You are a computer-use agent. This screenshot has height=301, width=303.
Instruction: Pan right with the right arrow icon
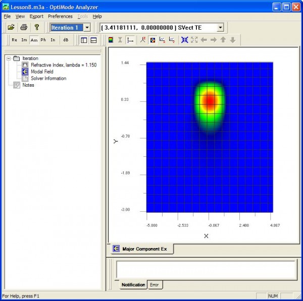(x=214, y=40)
